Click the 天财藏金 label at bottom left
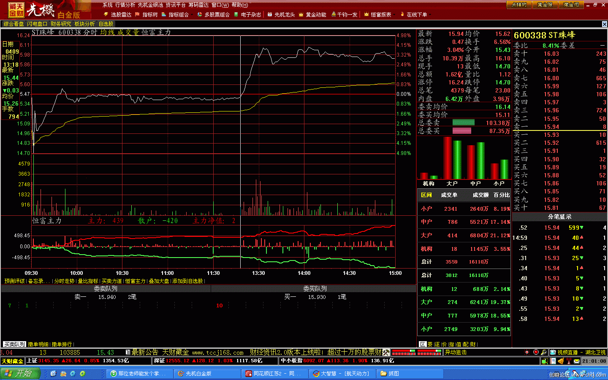 (12, 361)
